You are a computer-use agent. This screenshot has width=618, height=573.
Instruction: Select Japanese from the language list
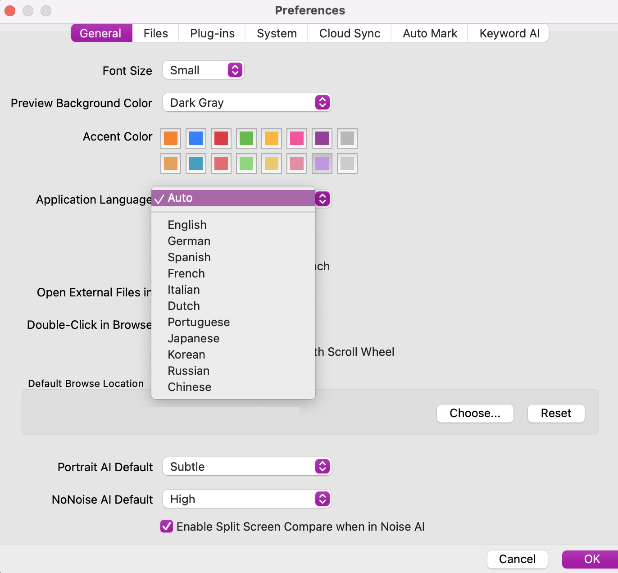tap(194, 338)
